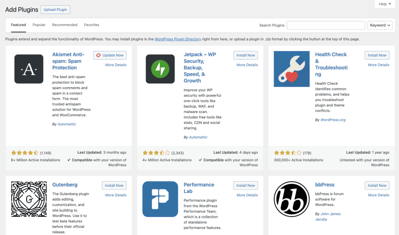Click the Upload Plugin button

55,10
